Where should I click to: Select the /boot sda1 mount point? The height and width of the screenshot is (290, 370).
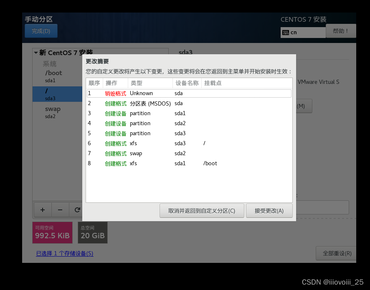click(x=53, y=76)
